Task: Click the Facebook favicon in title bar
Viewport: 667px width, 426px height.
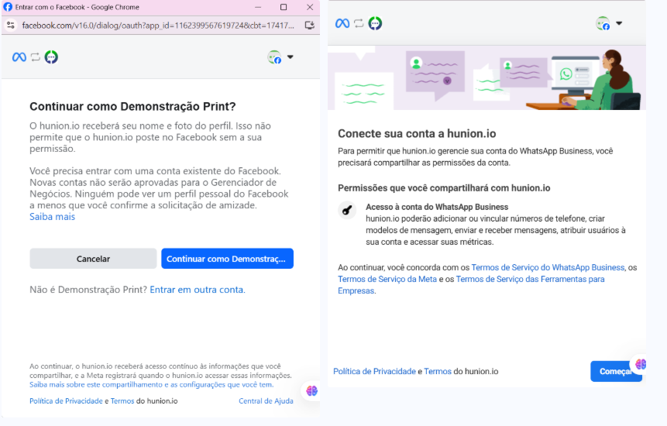Action: [x=8, y=7]
